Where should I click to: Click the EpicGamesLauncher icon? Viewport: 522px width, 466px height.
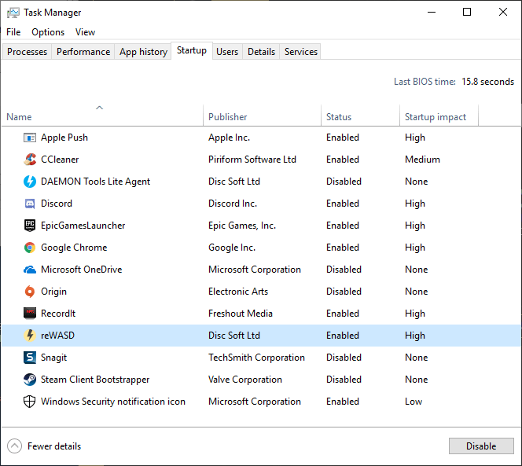(30, 226)
